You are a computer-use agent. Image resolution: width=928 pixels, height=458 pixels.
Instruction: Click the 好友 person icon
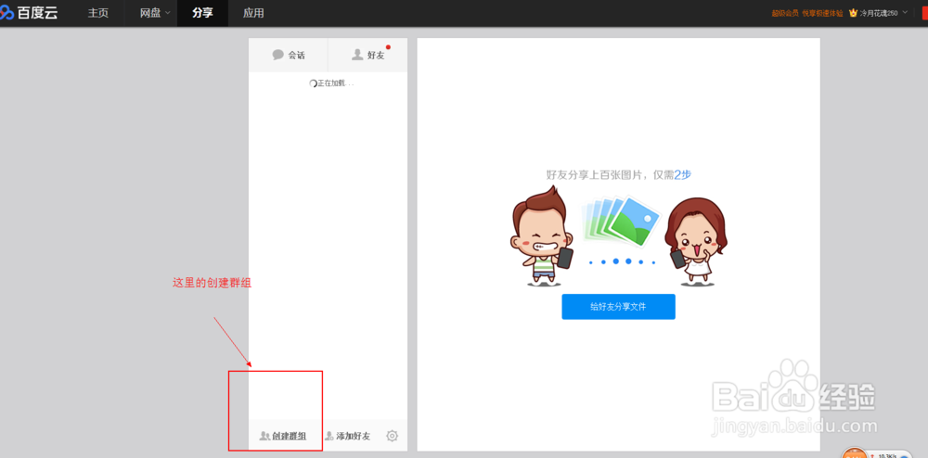357,55
